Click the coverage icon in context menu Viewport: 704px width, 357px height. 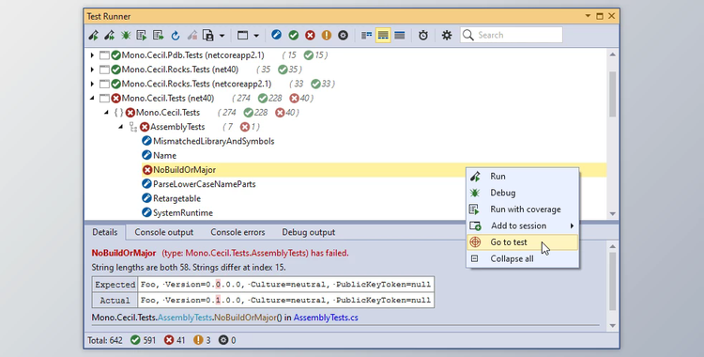pyautogui.click(x=475, y=210)
